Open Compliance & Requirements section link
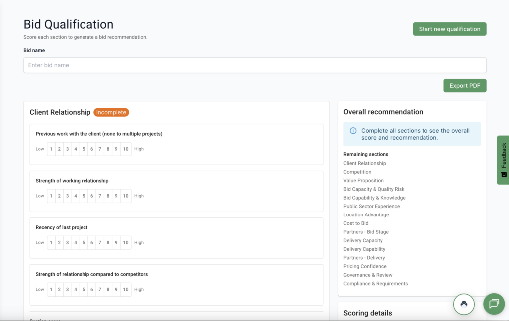Image resolution: width=509 pixels, height=321 pixels. pyautogui.click(x=375, y=284)
